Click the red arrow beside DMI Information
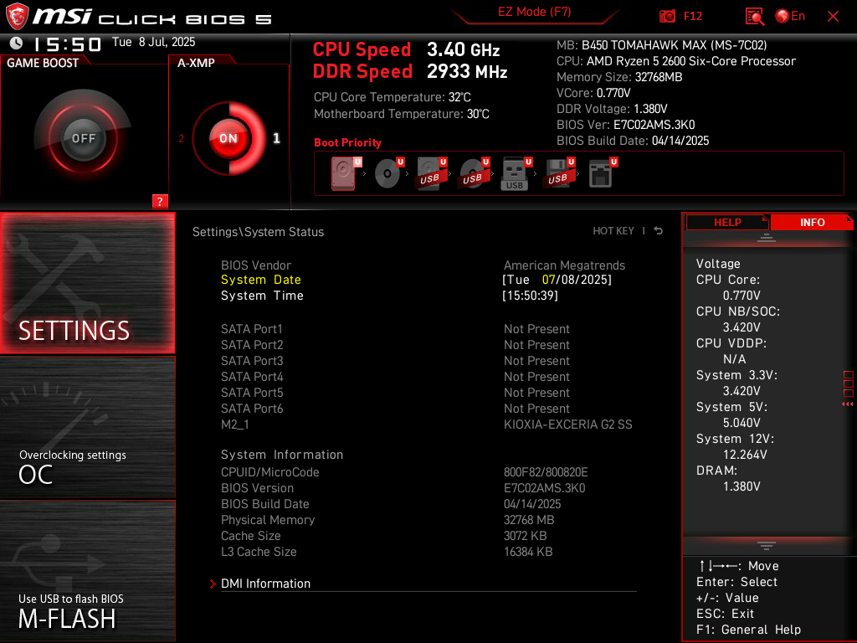 click(213, 584)
